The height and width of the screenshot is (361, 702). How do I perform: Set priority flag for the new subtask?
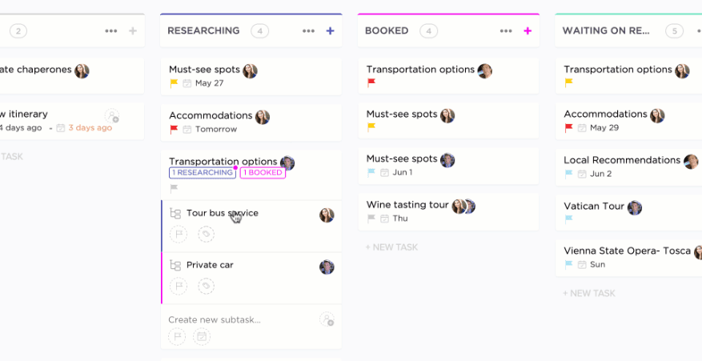click(x=178, y=337)
